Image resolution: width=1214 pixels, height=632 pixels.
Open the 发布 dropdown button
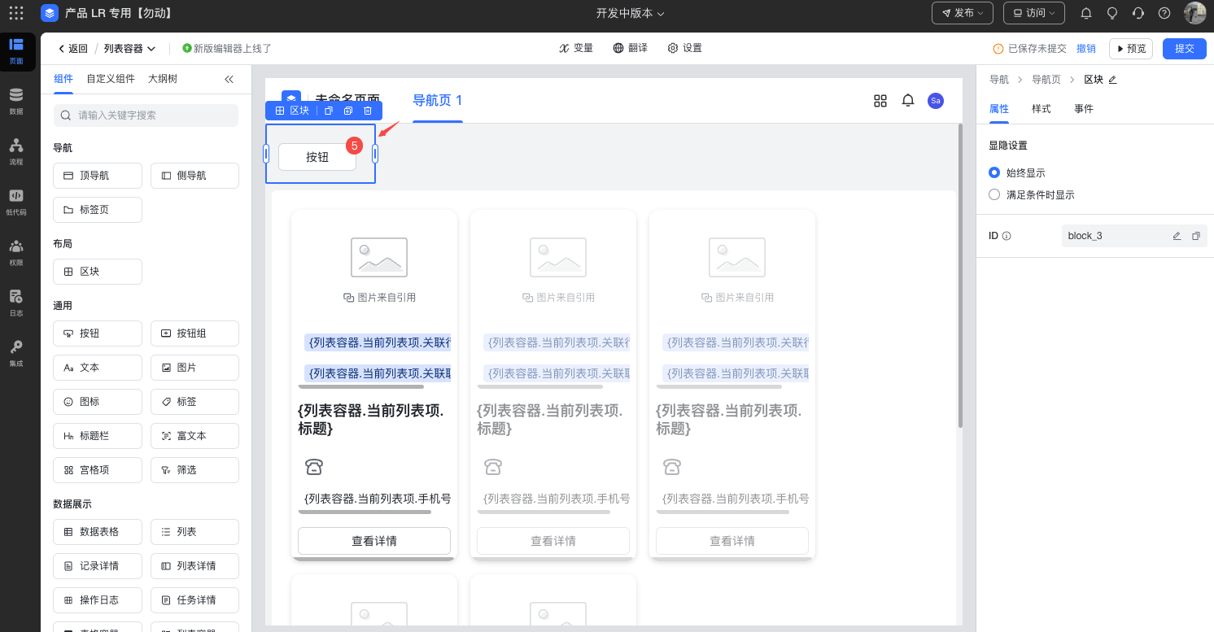(963, 13)
